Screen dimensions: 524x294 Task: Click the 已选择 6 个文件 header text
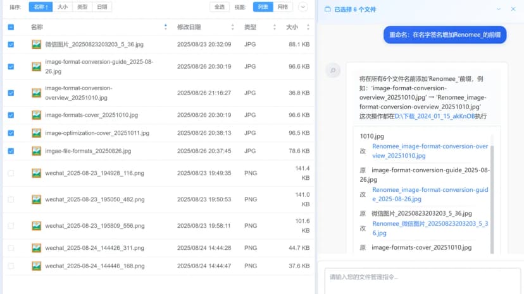pyautogui.click(x=355, y=9)
